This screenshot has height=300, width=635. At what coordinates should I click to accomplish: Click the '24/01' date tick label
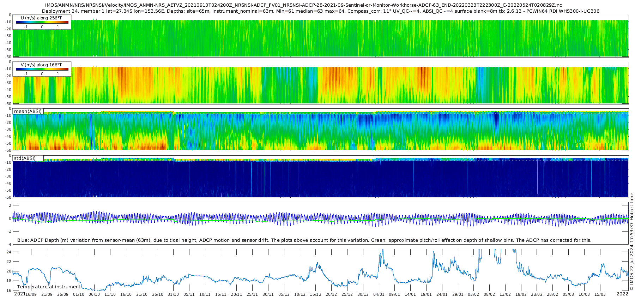pyautogui.click(x=442, y=294)
